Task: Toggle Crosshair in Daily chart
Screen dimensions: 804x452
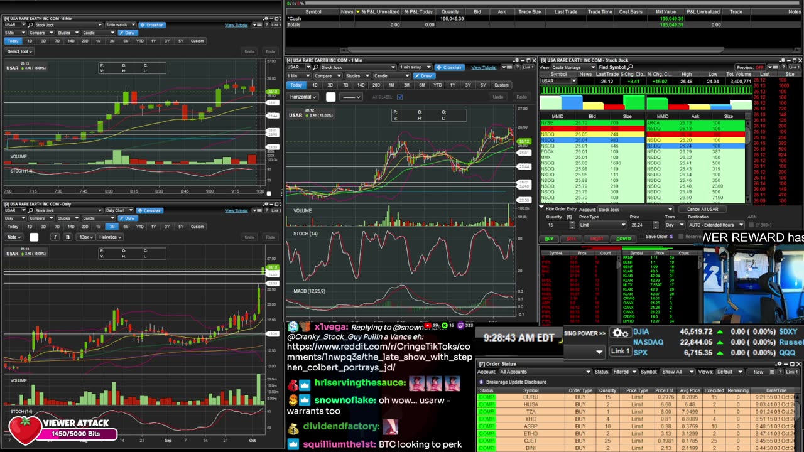Action: pos(149,210)
